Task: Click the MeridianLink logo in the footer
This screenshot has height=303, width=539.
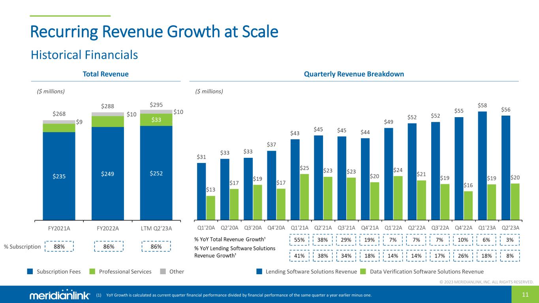Action: coord(60,296)
